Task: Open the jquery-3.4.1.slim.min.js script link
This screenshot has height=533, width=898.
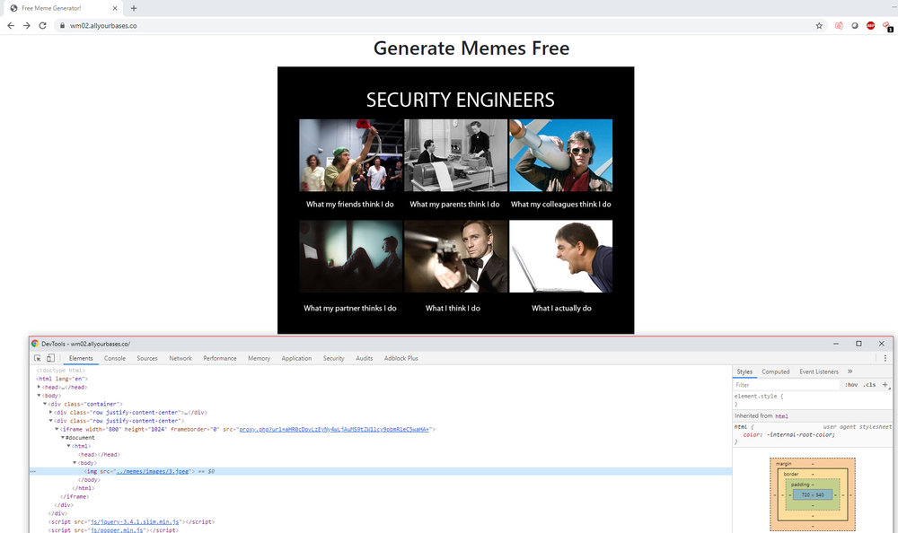Action: [136, 522]
